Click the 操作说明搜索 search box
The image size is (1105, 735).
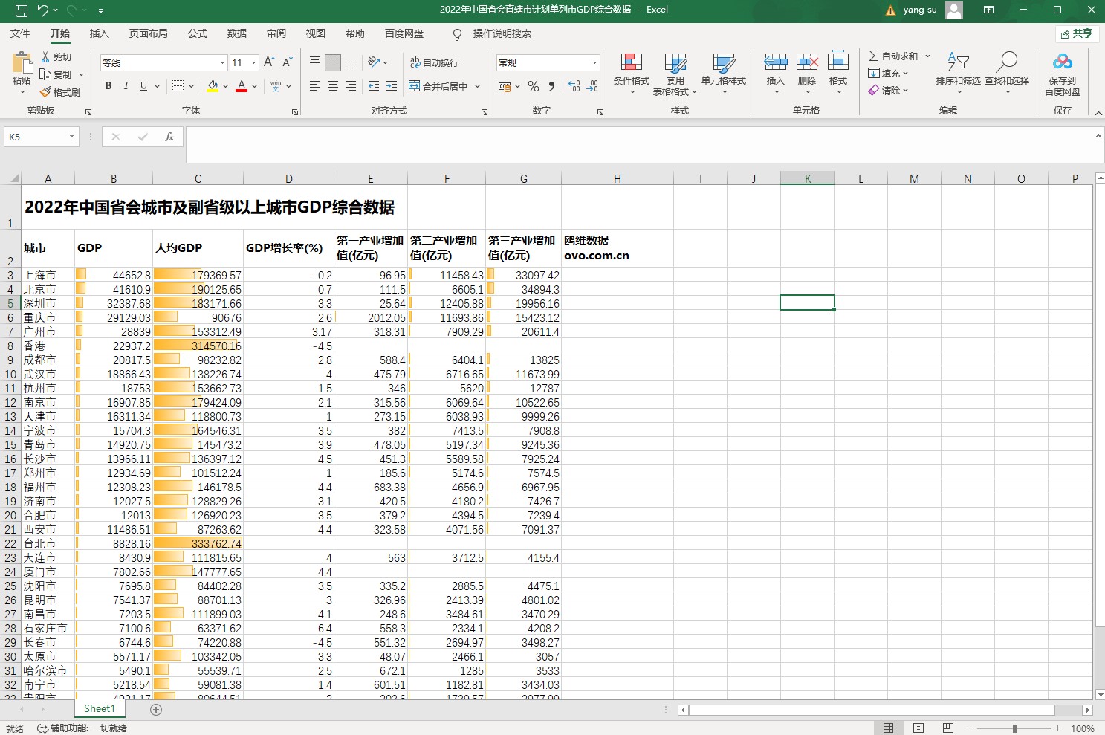[x=502, y=33]
